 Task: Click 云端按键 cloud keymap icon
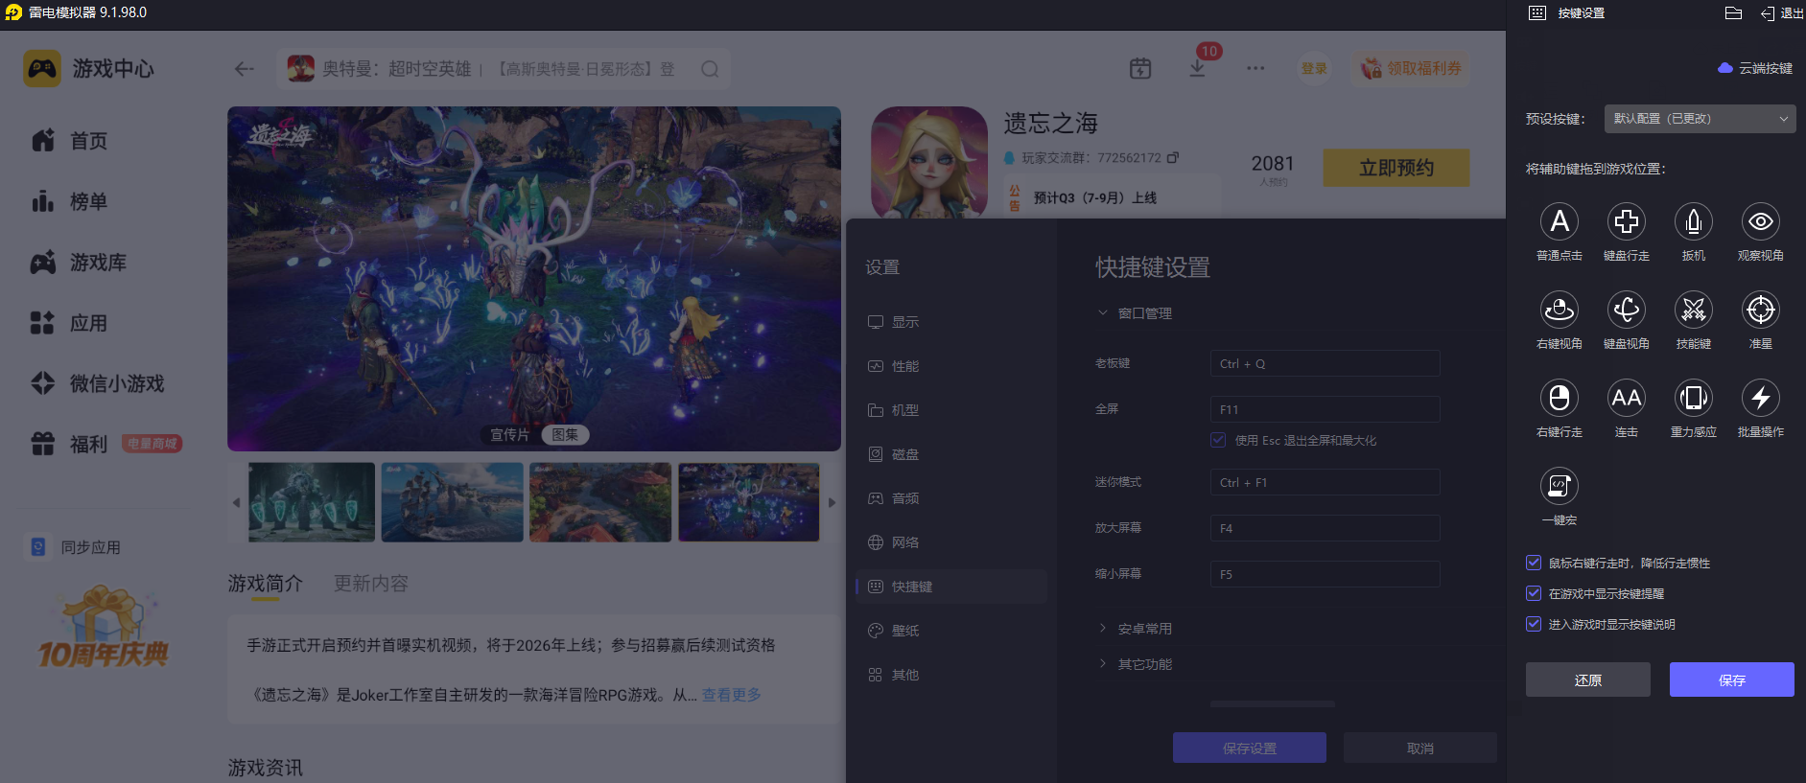click(1725, 68)
